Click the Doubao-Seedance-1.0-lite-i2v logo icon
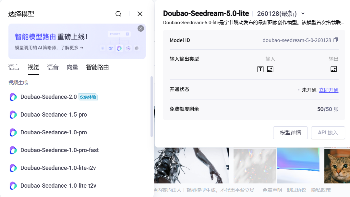 (x=13, y=168)
